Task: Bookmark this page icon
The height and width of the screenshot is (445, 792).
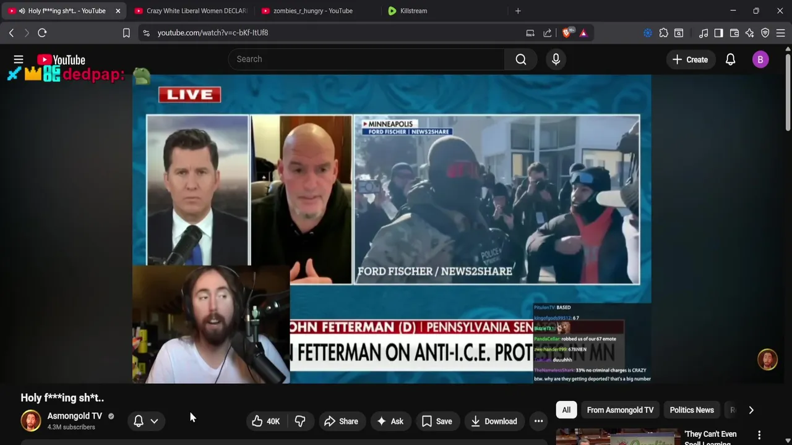Action: click(126, 33)
